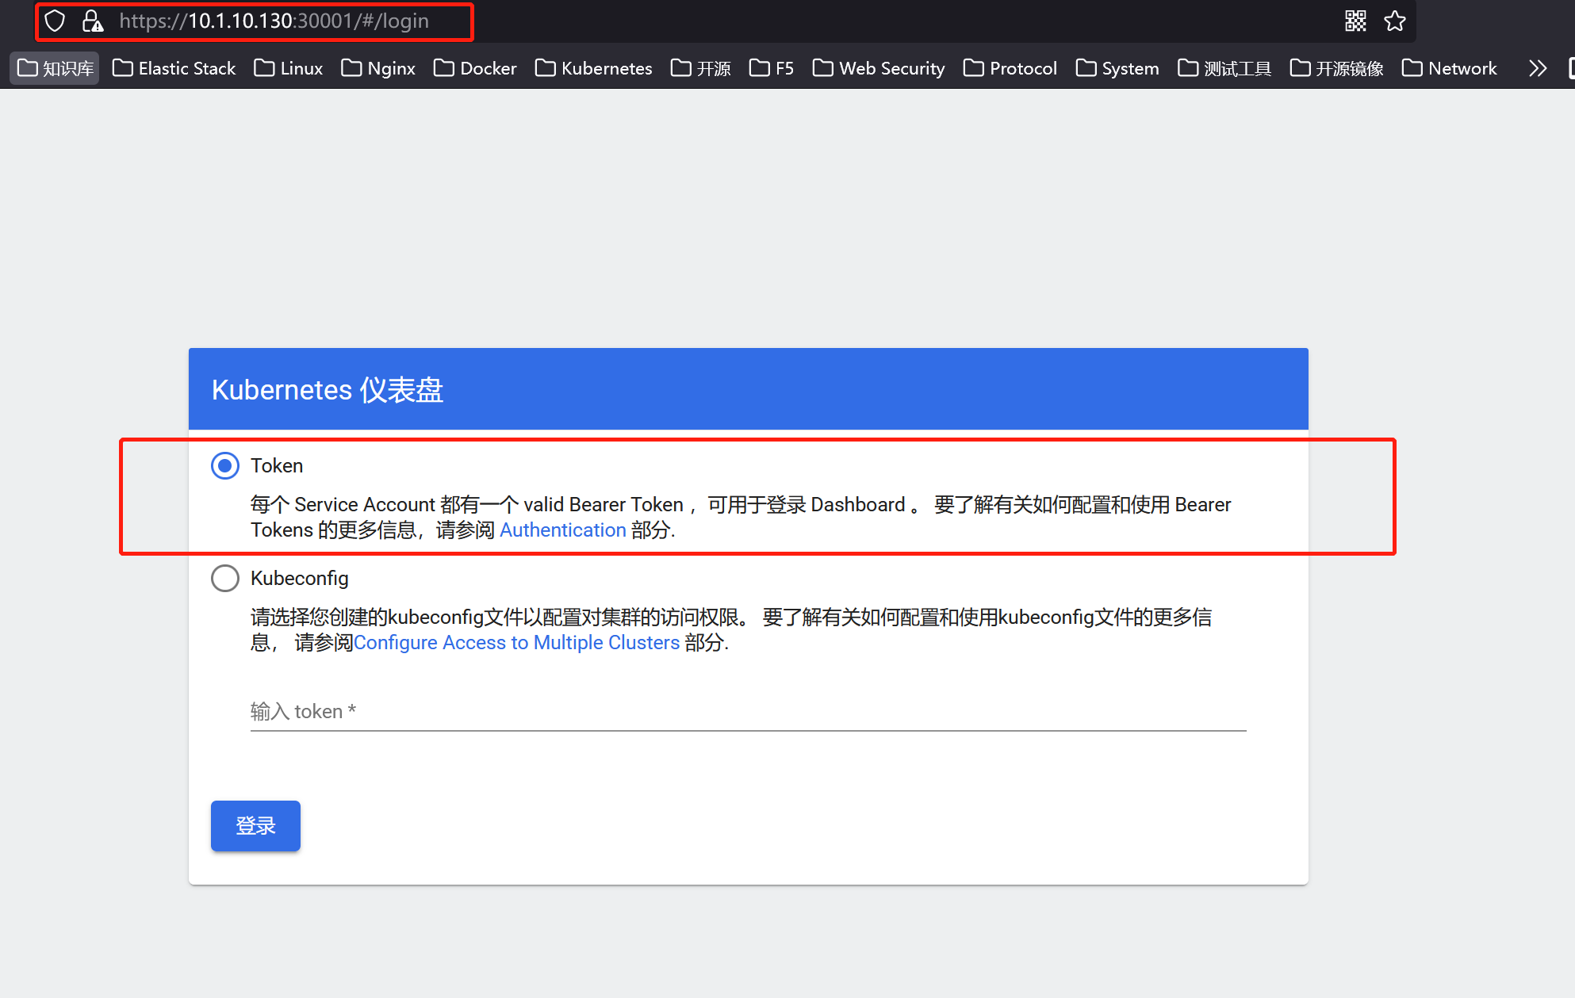This screenshot has width=1575, height=998.
Task: Open the Network bookmark folder
Action: tap(1450, 69)
